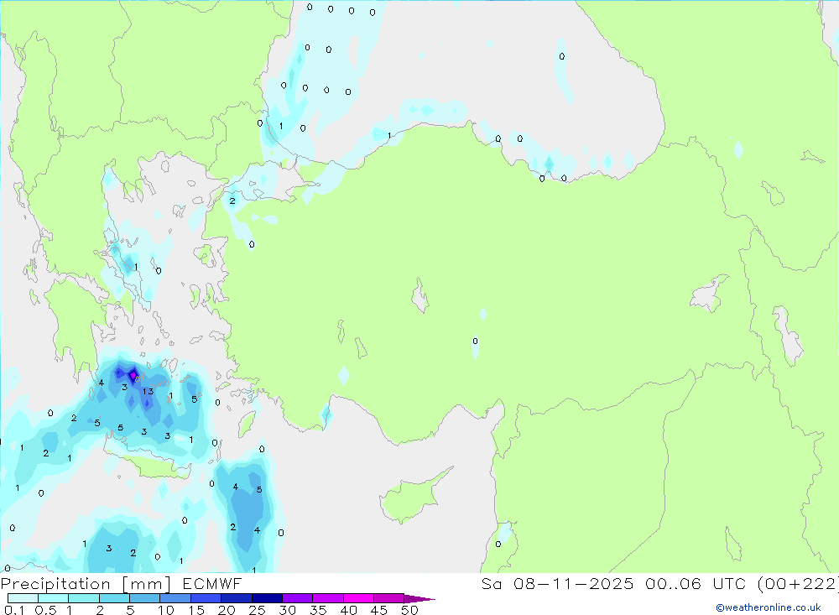The image size is (839, 615).
Task: Choose the 15–20 mm legend color swatch
Action: click(x=206, y=598)
